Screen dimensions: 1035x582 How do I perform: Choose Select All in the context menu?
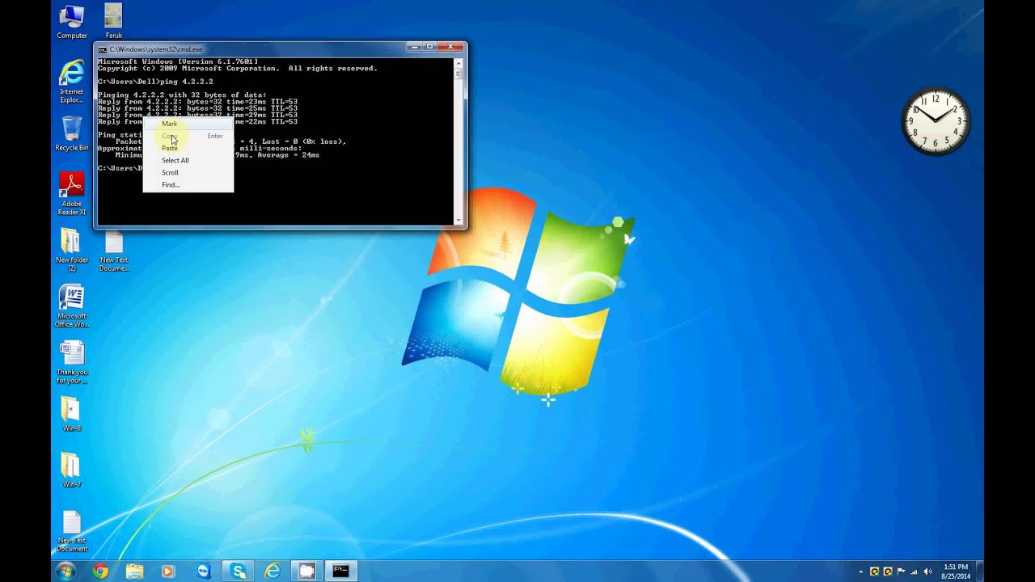(188, 160)
